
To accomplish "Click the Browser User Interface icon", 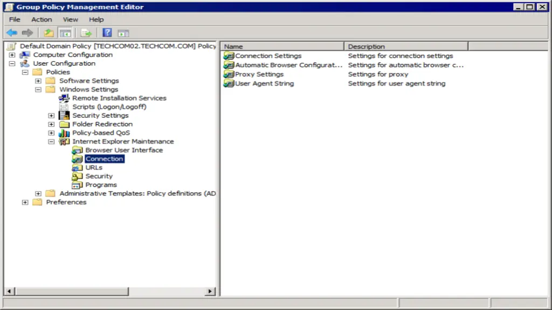I will click(x=77, y=150).
